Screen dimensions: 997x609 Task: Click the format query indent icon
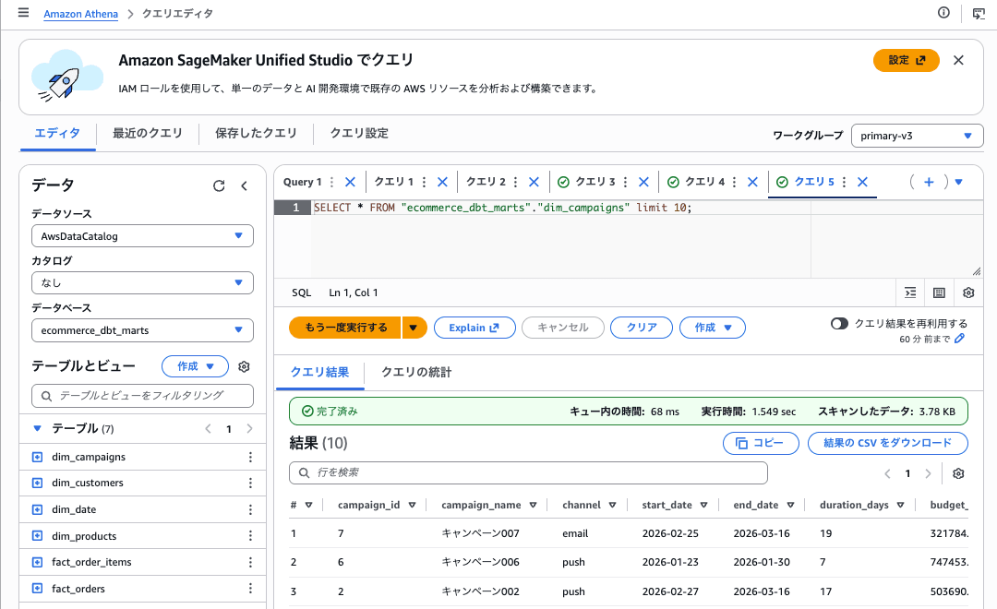tap(910, 293)
